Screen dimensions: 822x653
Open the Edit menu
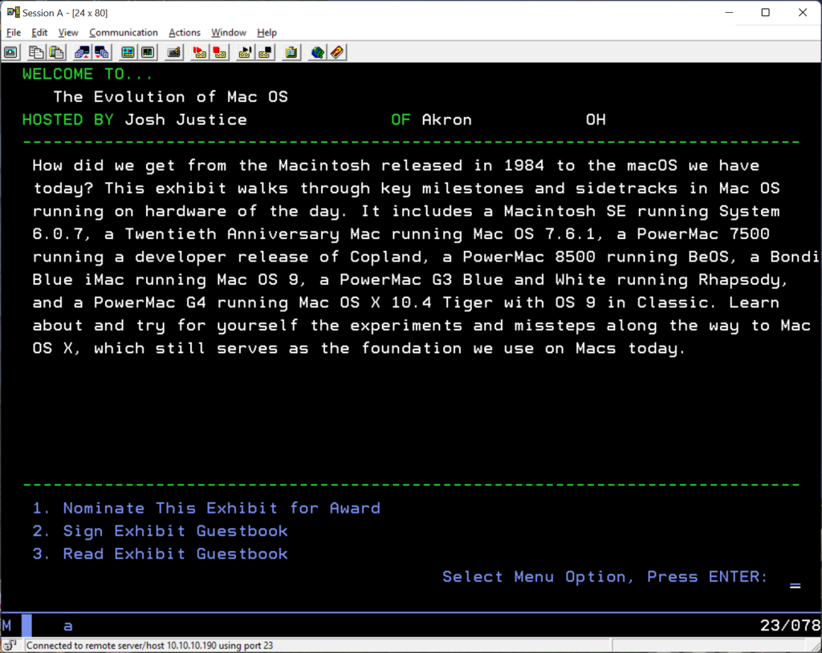point(39,33)
